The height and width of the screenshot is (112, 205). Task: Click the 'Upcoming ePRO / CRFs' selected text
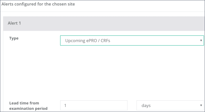point(87,40)
